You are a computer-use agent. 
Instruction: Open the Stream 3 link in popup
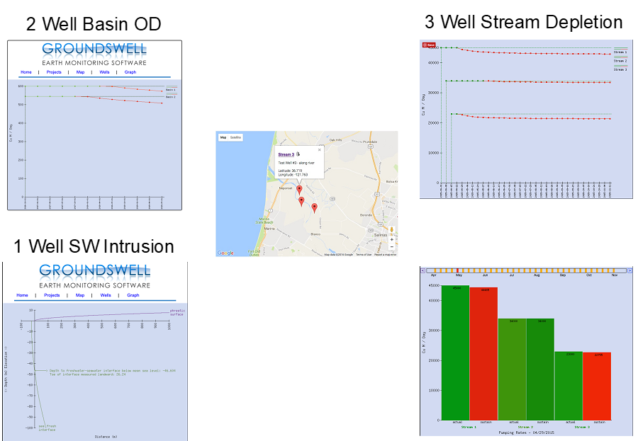pyautogui.click(x=285, y=154)
